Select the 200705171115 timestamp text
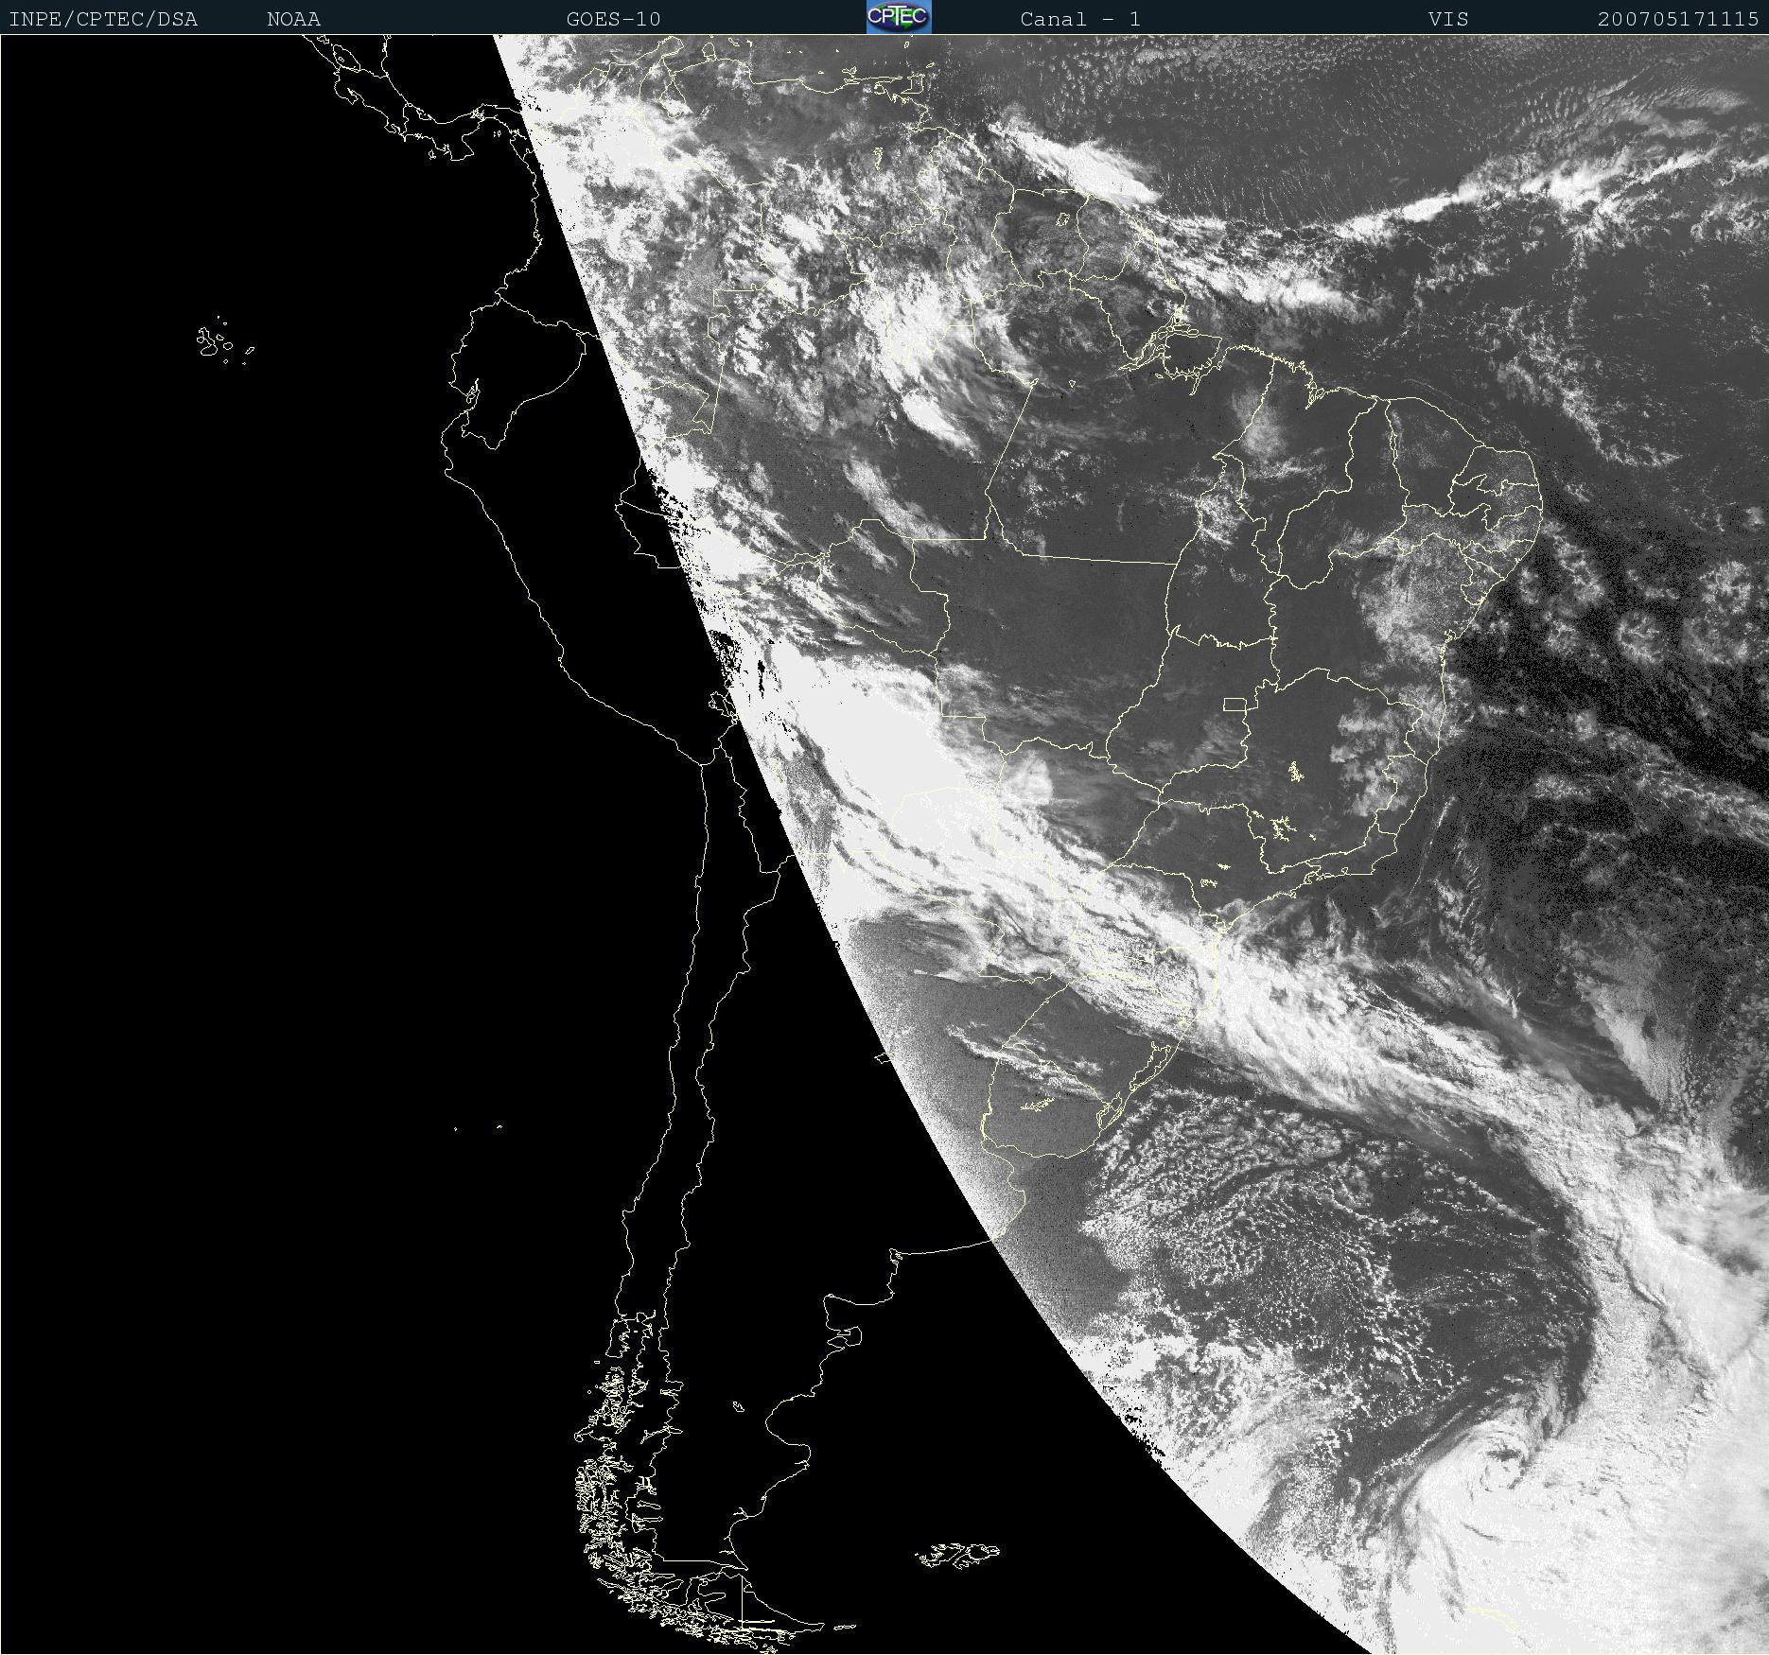 [1678, 19]
